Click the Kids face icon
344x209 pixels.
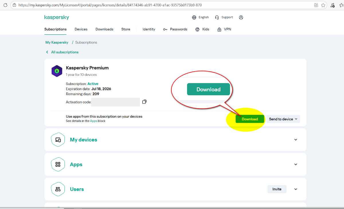click(x=198, y=29)
